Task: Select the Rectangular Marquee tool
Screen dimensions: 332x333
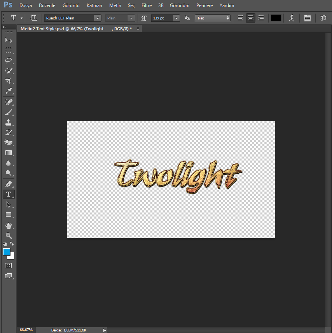Action: (9, 51)
